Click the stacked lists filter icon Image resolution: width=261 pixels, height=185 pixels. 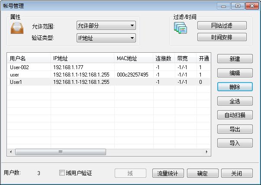tap(180, 28)
